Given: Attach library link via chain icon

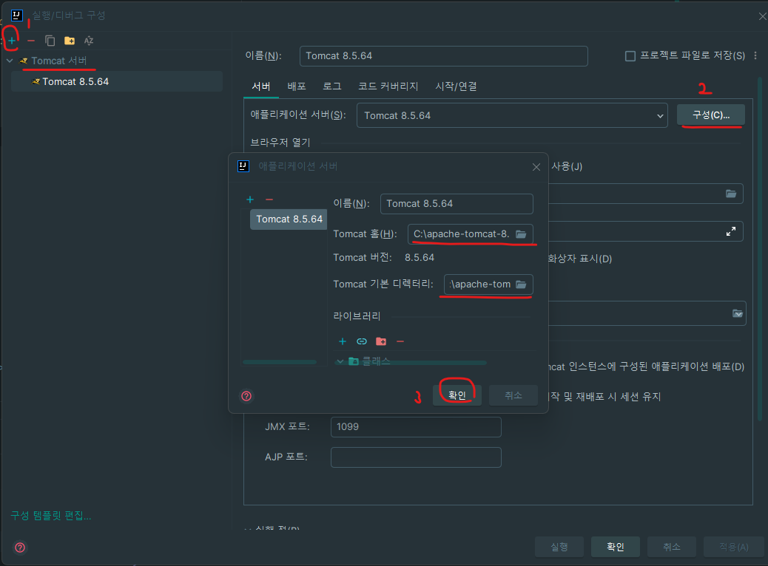Looking at the screenshot, I should pos(362,341).
